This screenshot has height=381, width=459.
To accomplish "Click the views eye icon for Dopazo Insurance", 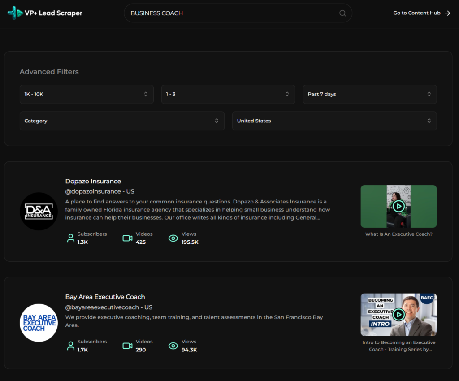I will [x=173, y=238].
